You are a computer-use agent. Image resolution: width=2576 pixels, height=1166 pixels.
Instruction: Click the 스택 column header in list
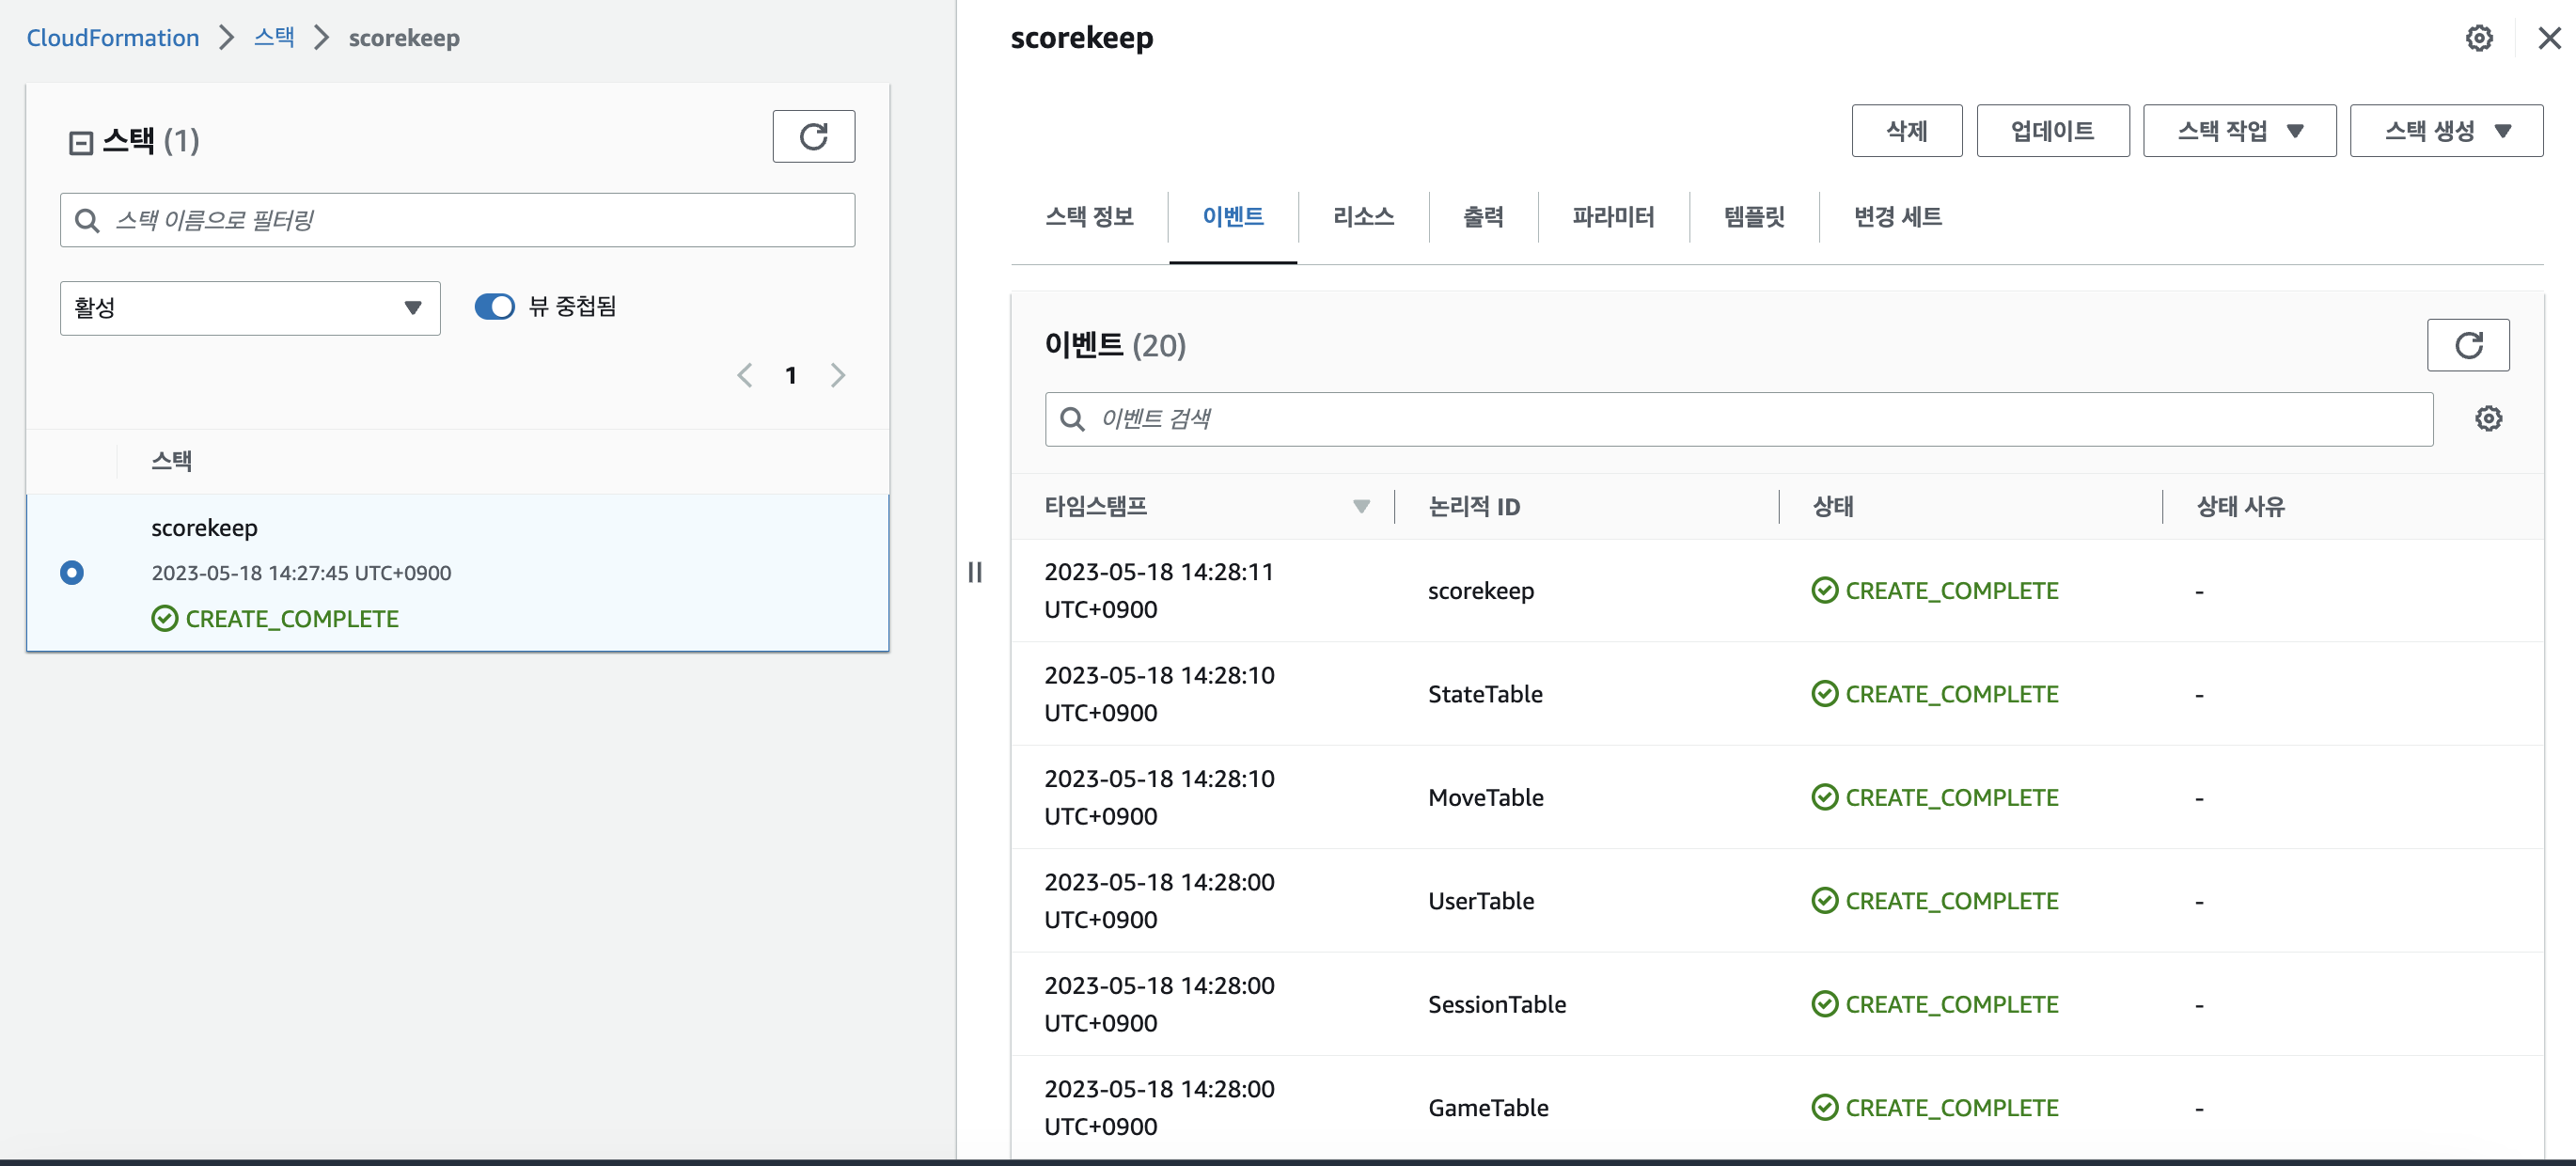(x=171, y=460)
